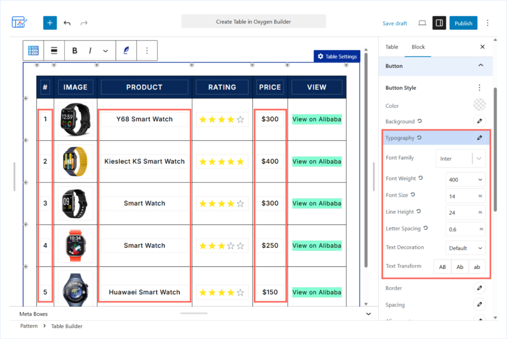
Task: Toggle italic text formatting
Action: pyautogui.click(x=90, y=51)
